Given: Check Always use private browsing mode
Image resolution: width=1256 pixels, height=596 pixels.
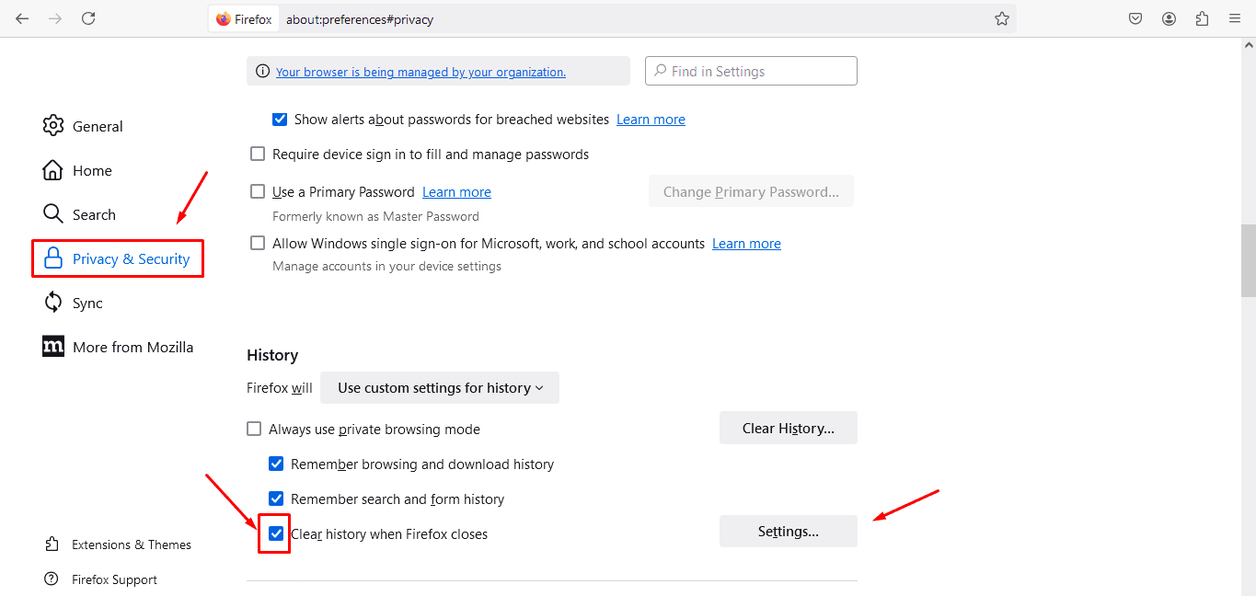Looking at the screenshot, I should tap(254, 430).
